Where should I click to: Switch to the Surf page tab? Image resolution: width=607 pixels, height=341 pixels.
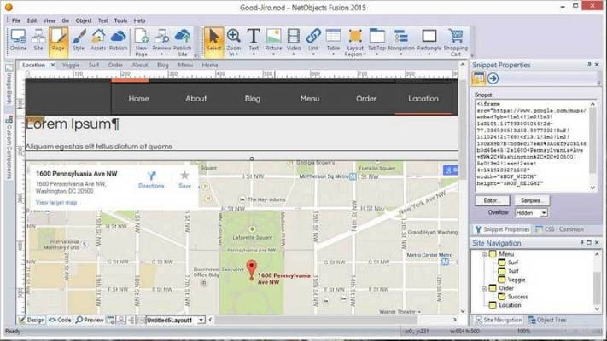tap(94, 65)
